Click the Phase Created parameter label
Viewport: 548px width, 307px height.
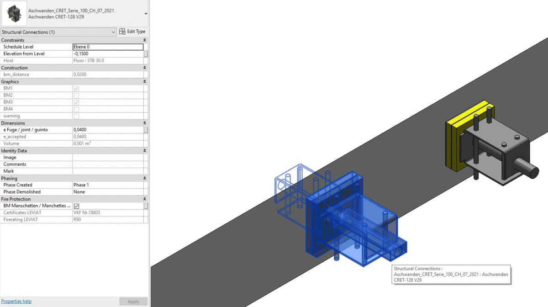click(18, 185)
